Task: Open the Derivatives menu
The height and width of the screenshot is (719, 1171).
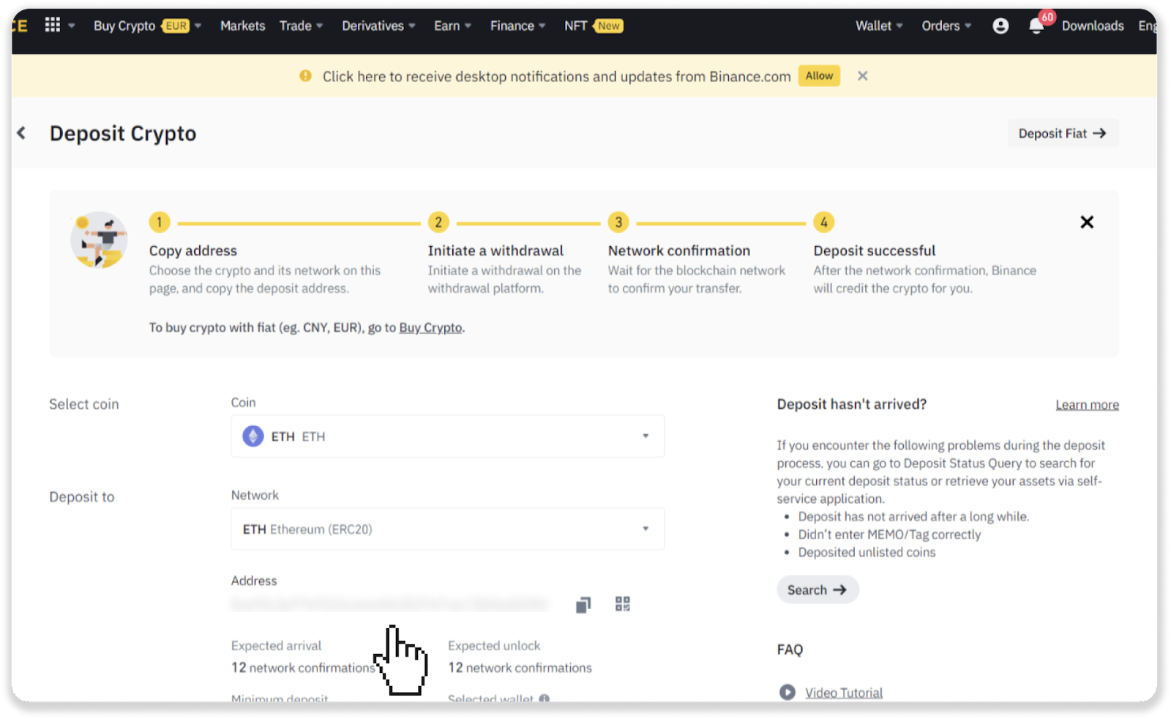Action: pyautogui.click(x=378, y=26)
